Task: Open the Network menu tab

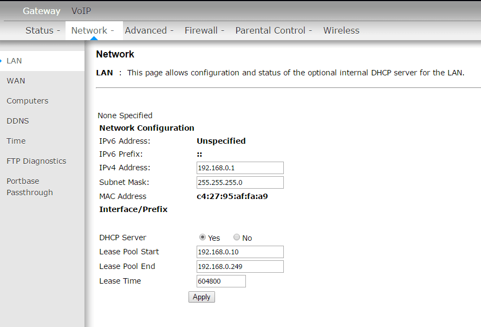Action: click(x=93, y=30)
